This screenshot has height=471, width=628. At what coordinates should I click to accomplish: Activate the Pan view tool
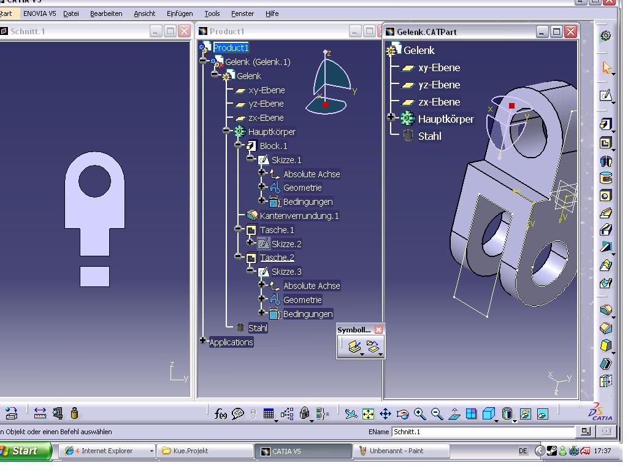385,414
